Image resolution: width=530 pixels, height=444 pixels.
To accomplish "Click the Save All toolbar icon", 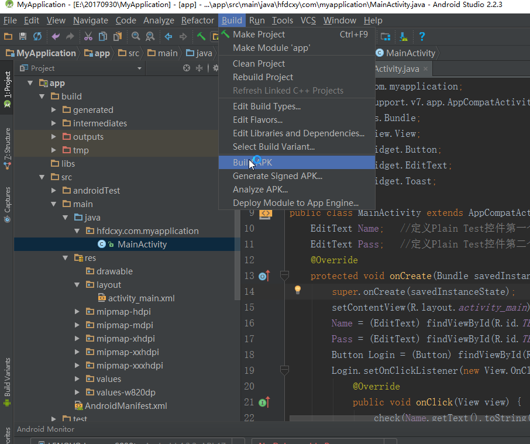I will click(23, 36).
